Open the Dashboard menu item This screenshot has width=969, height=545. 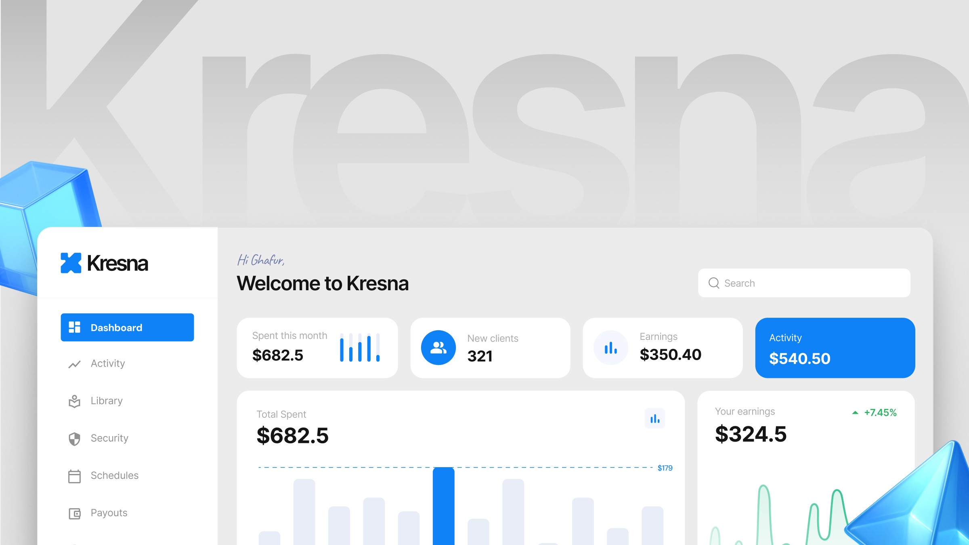point(127,327)
